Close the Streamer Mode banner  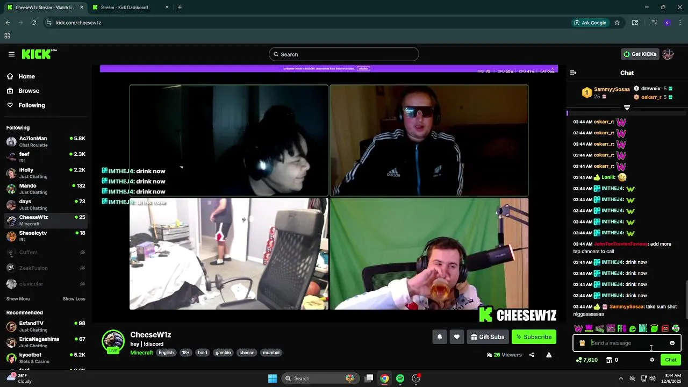tap(552, 69)
